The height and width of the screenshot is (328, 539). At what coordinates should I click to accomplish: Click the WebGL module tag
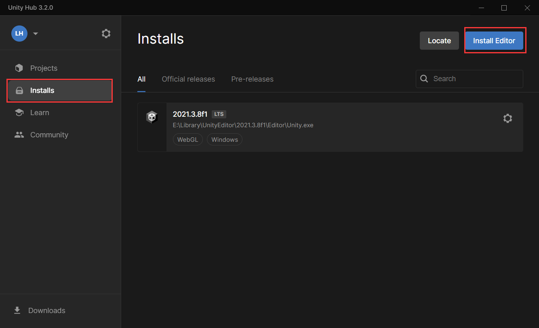tap(187, 139)
